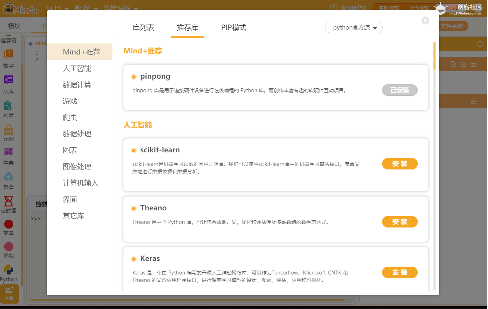The image size is (488, 309).
Task: Switch to the 库列表 tab
Action: (x=143, y=27)
